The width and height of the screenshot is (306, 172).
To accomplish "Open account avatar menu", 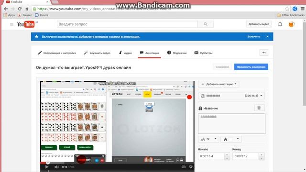I will coord(291,24).
